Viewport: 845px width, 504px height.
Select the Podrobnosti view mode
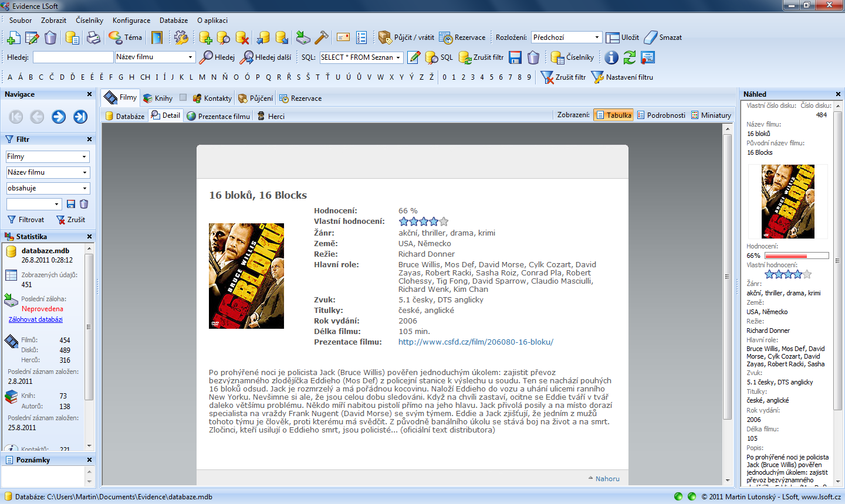click(x=661, y=115)
